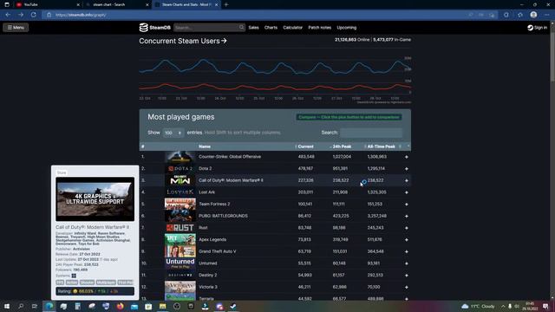555x312 pixels.
Task: Open the Calculator menu item
Action: pos(293,28)
